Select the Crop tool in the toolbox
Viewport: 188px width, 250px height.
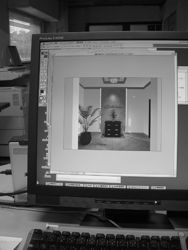coord(42,62)
